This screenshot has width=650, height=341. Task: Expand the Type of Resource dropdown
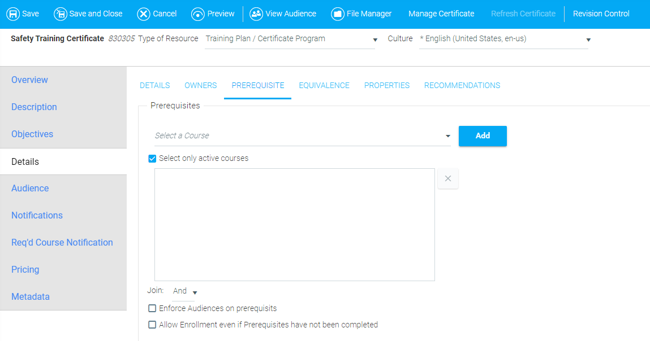374,40
